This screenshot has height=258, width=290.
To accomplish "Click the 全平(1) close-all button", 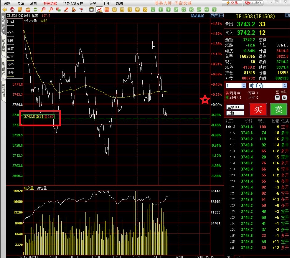I will coord(235,107).
